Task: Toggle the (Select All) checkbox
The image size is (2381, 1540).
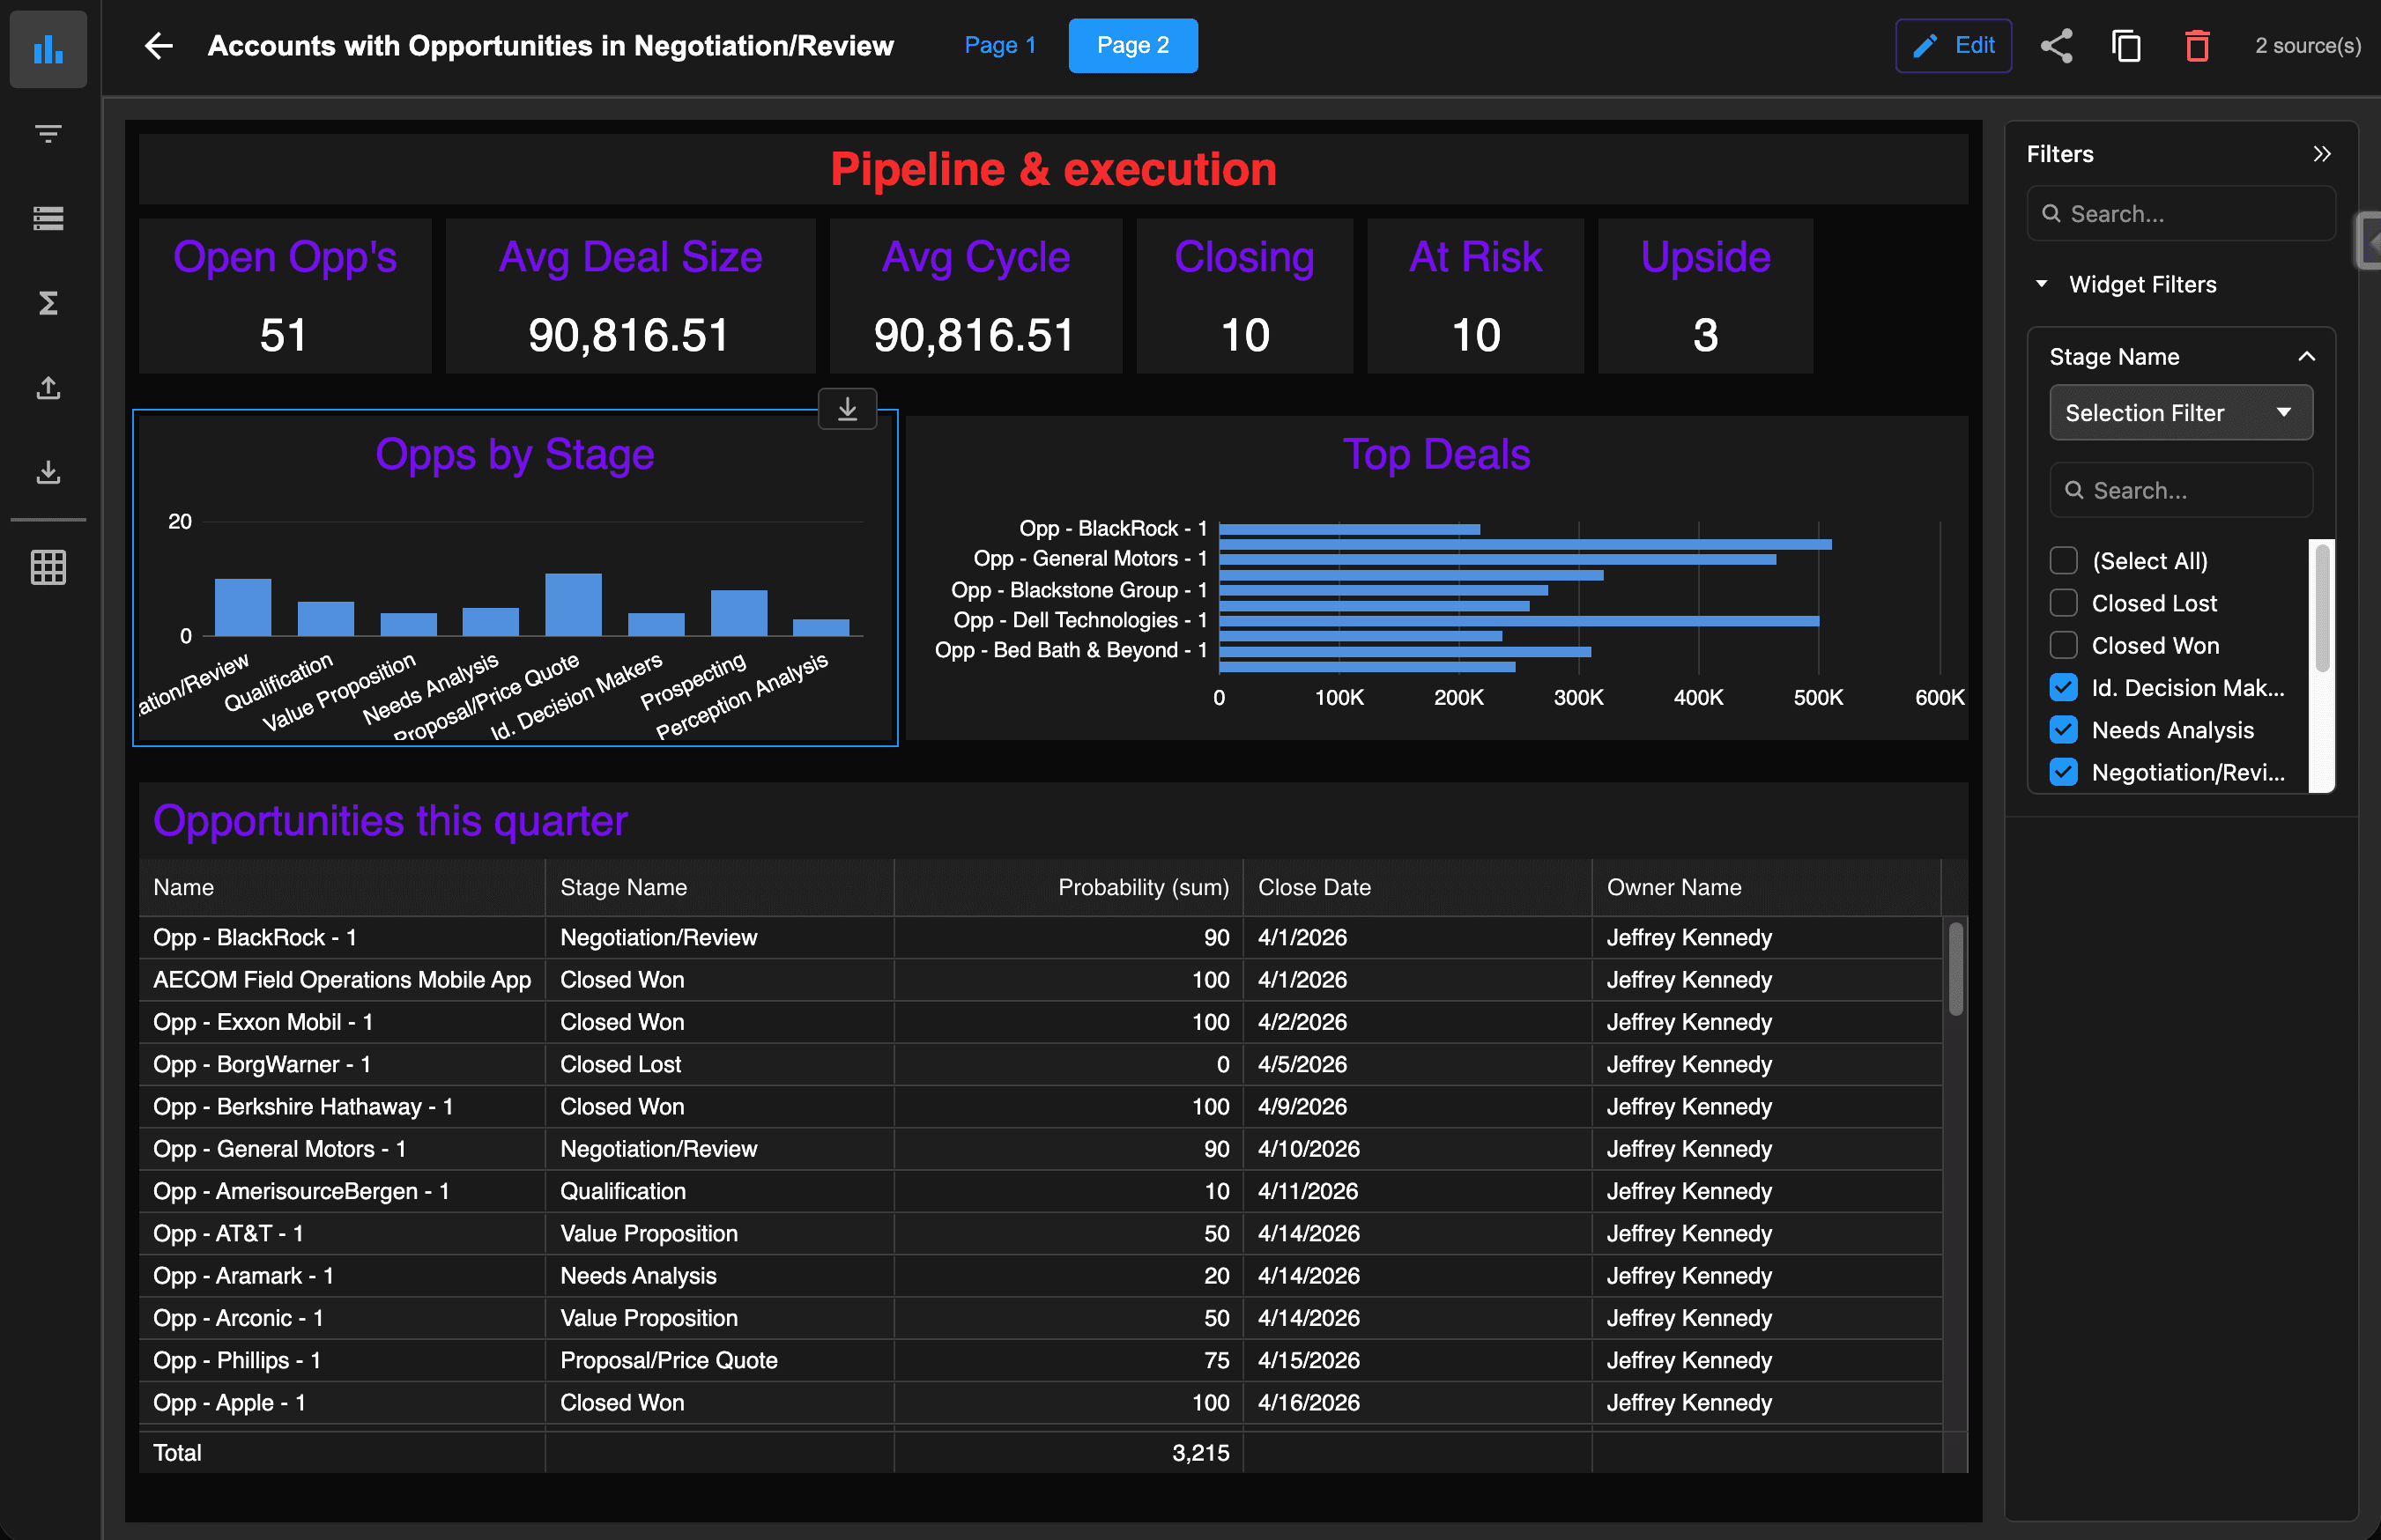Action: pyautogui.click(x=2063, y=561)
